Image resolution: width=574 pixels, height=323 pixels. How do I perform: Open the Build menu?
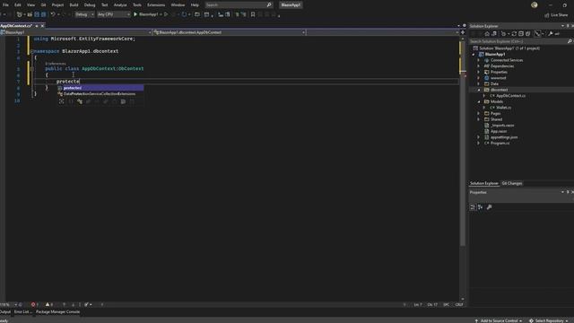click(x=74, y=4)
